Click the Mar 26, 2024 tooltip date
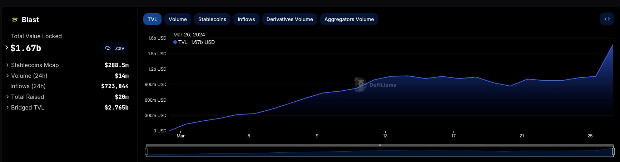Image resolution: width=620 pixels, height=162 pixels. pyautogui.click(x=189, y=35)
